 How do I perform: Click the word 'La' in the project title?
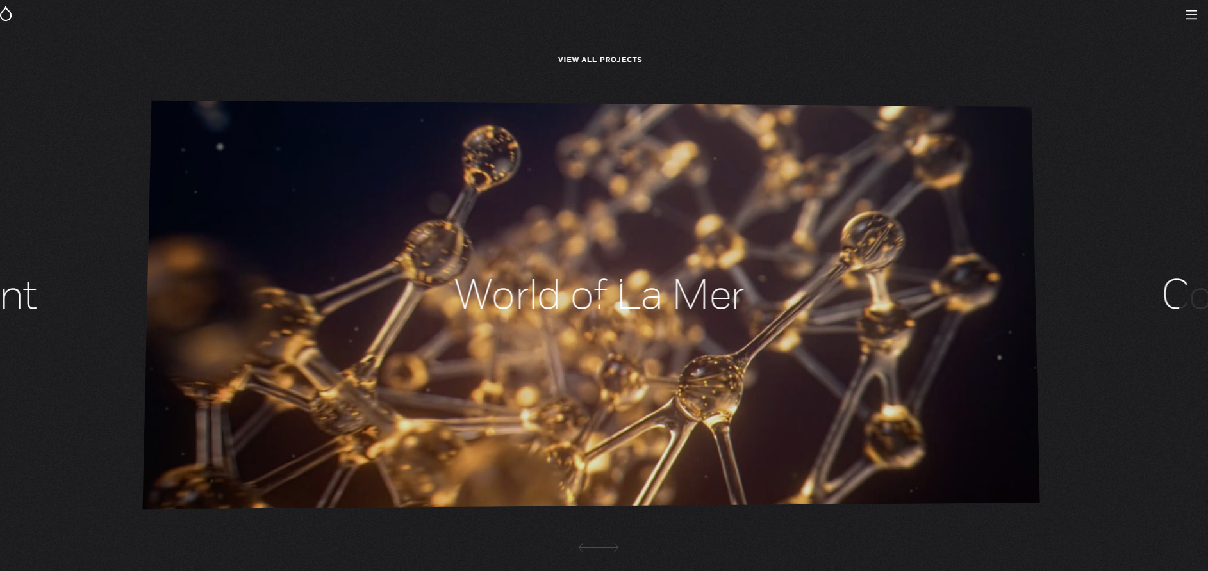coord(639,295)
